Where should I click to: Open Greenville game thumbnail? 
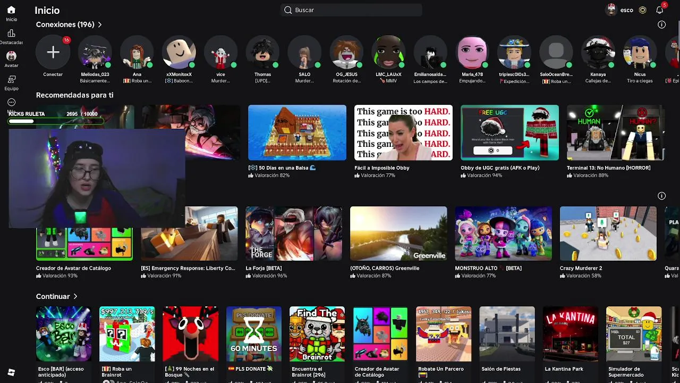[x=398, y=234]
